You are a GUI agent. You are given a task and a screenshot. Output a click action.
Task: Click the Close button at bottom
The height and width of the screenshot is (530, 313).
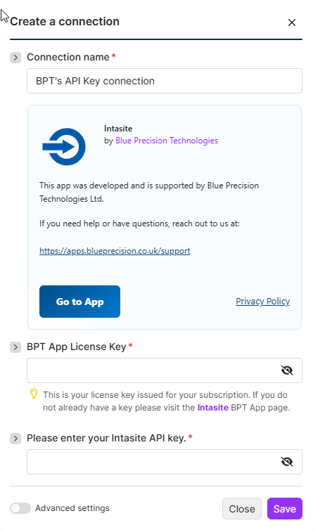242,509
